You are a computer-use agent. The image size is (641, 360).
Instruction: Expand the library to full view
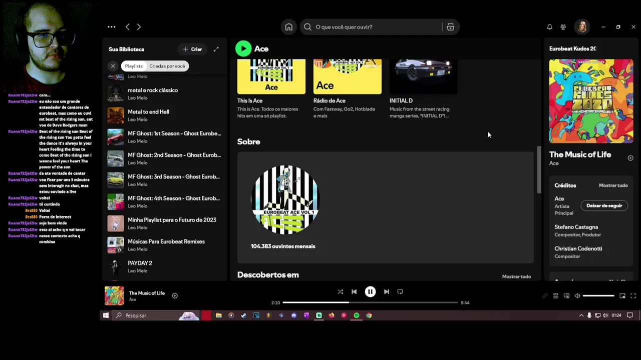(216, 49)
